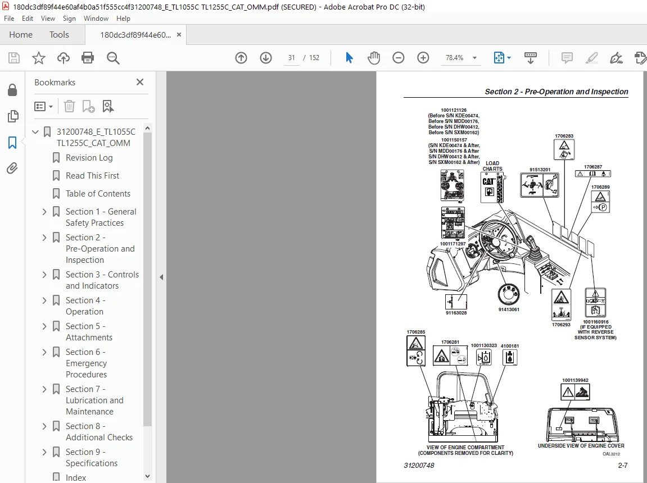Open the Attachments paperclip panel

(x=12, y=168)
